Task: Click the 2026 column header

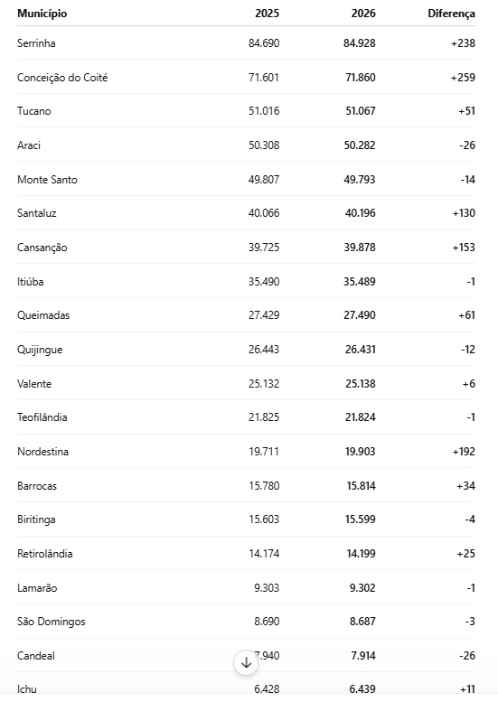Action: 363,14
